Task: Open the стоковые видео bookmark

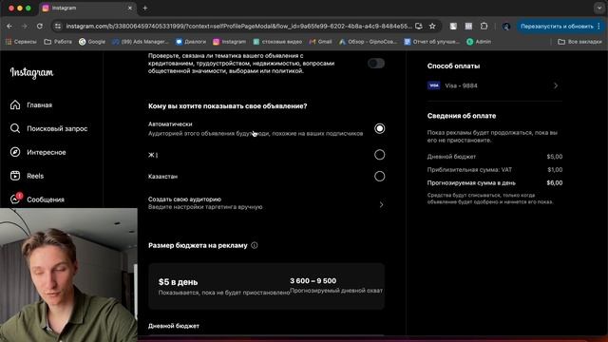Action: click(277, 42)
